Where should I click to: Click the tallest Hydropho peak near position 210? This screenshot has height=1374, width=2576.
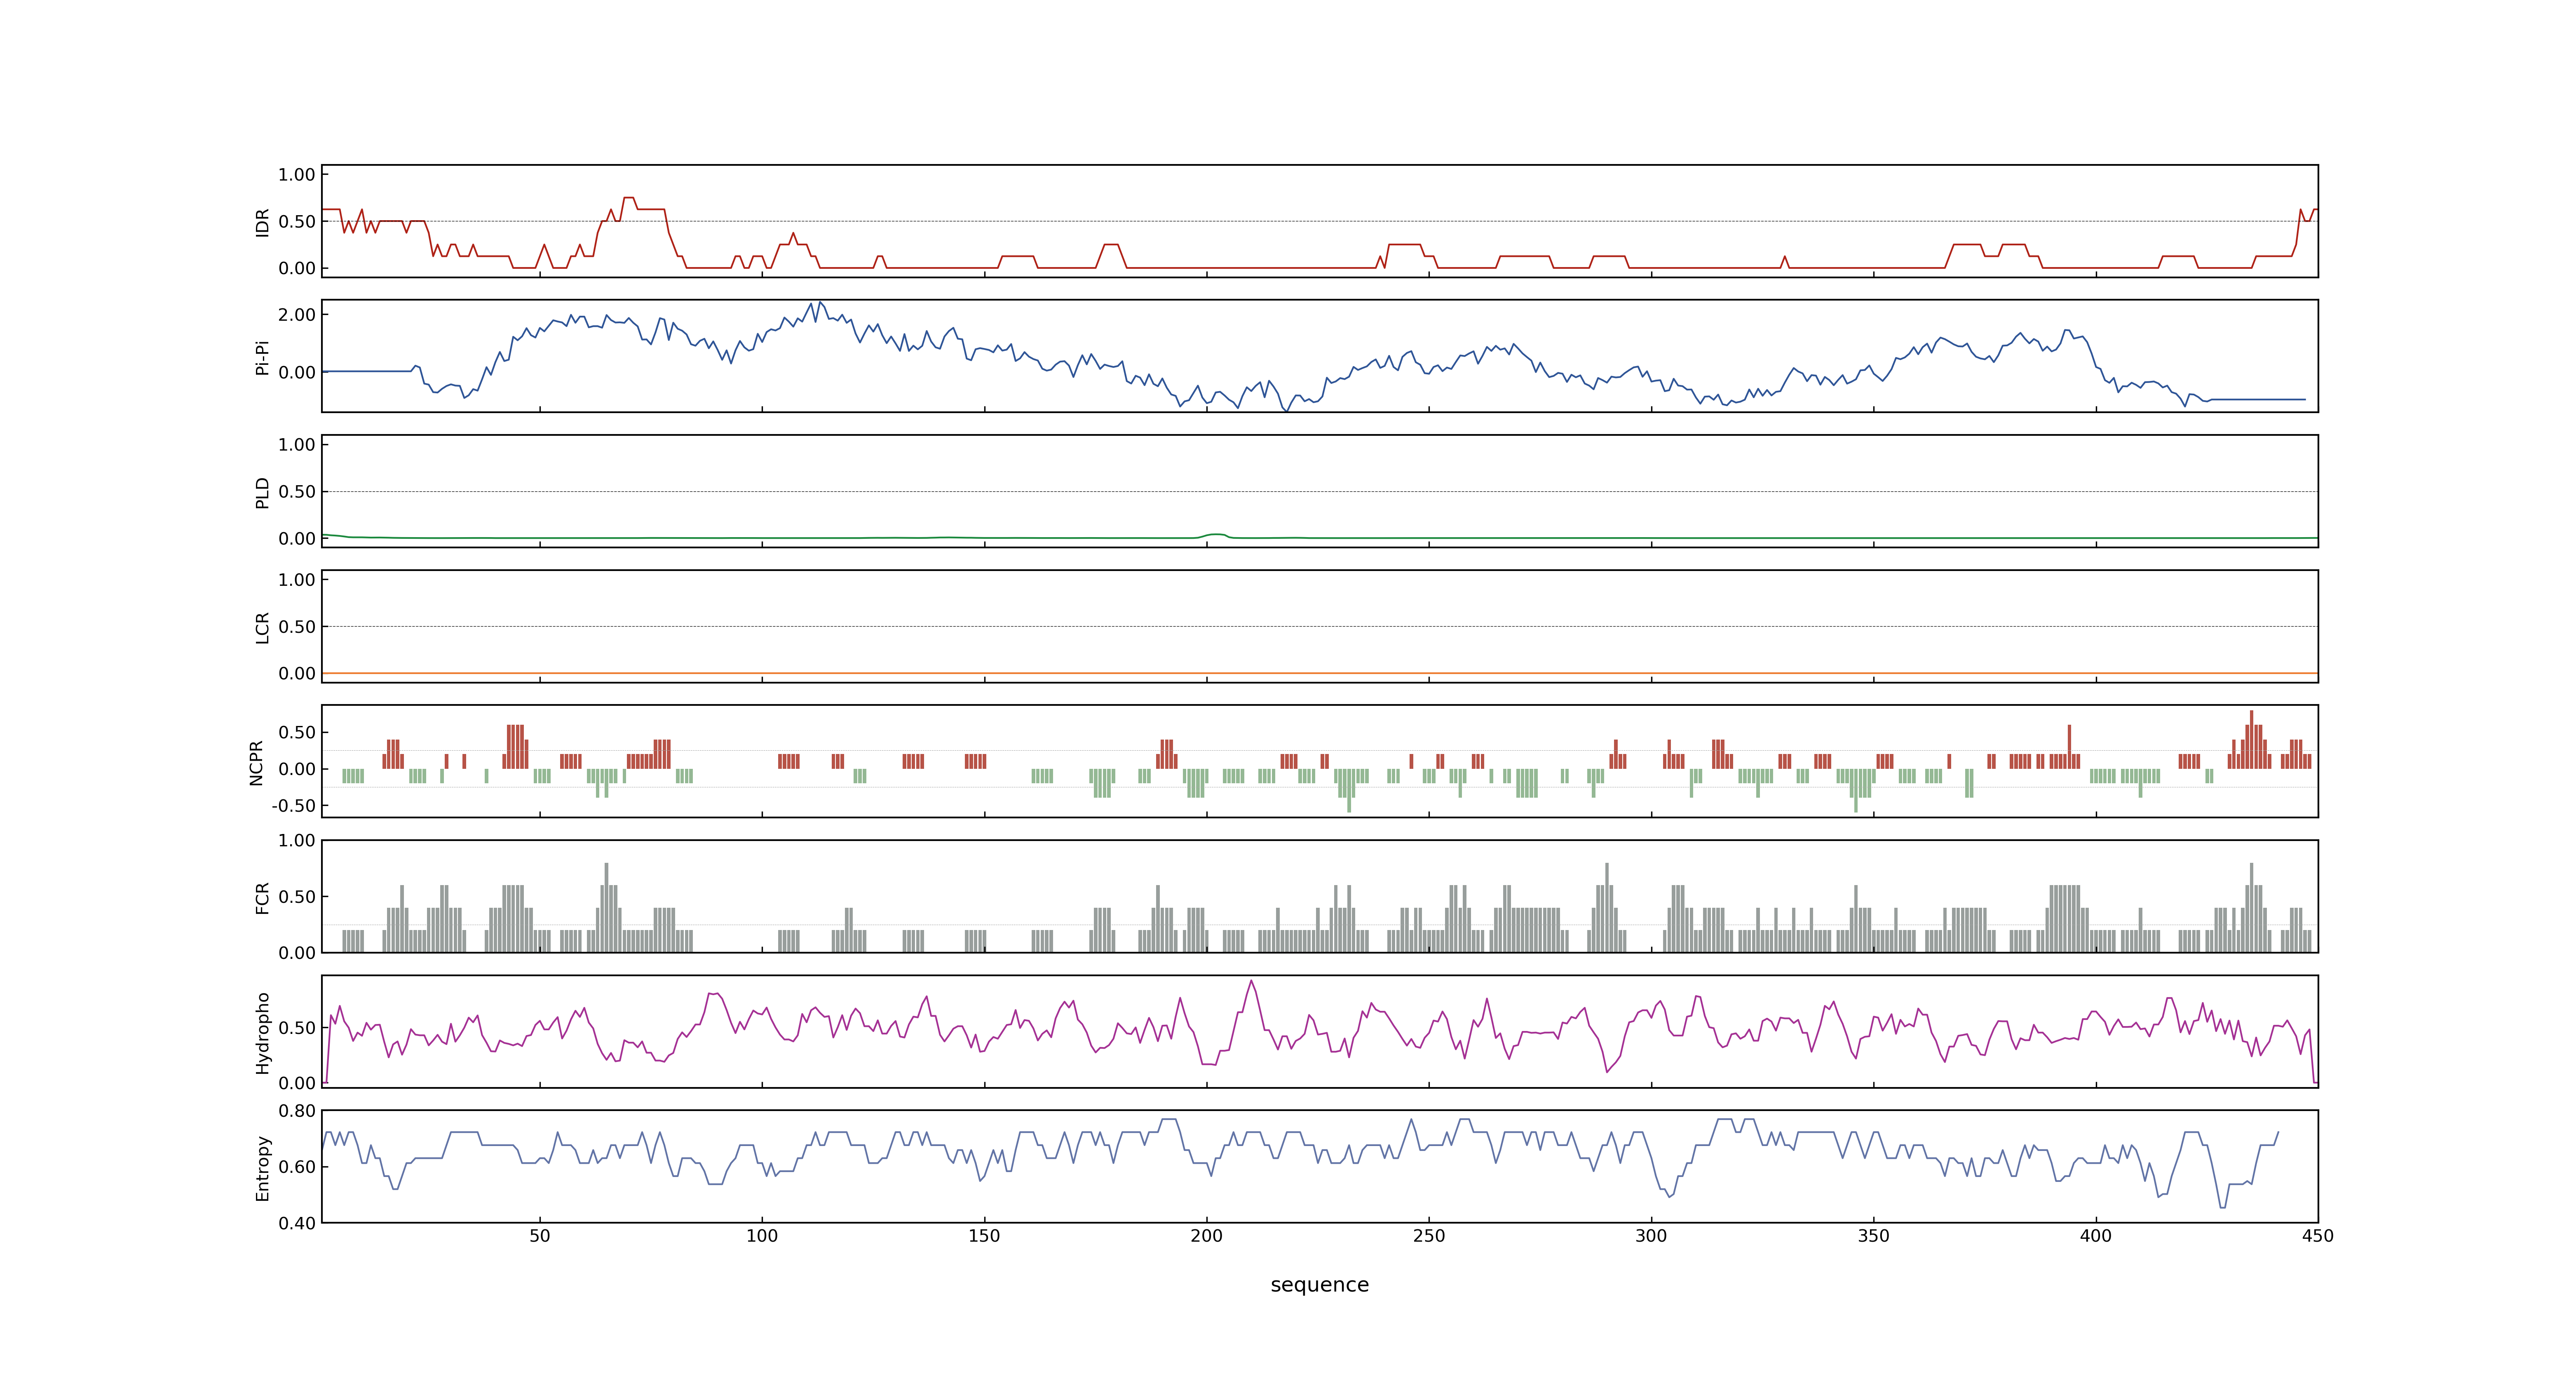pos(1251,982)
